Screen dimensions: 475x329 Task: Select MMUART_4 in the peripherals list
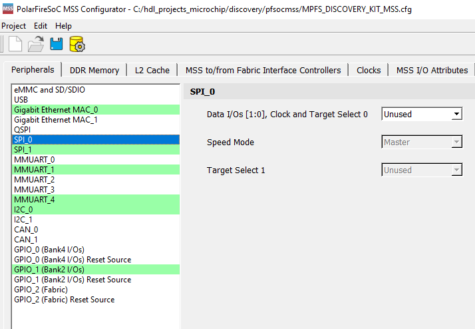pyautogui.click(x=35, y=199)
